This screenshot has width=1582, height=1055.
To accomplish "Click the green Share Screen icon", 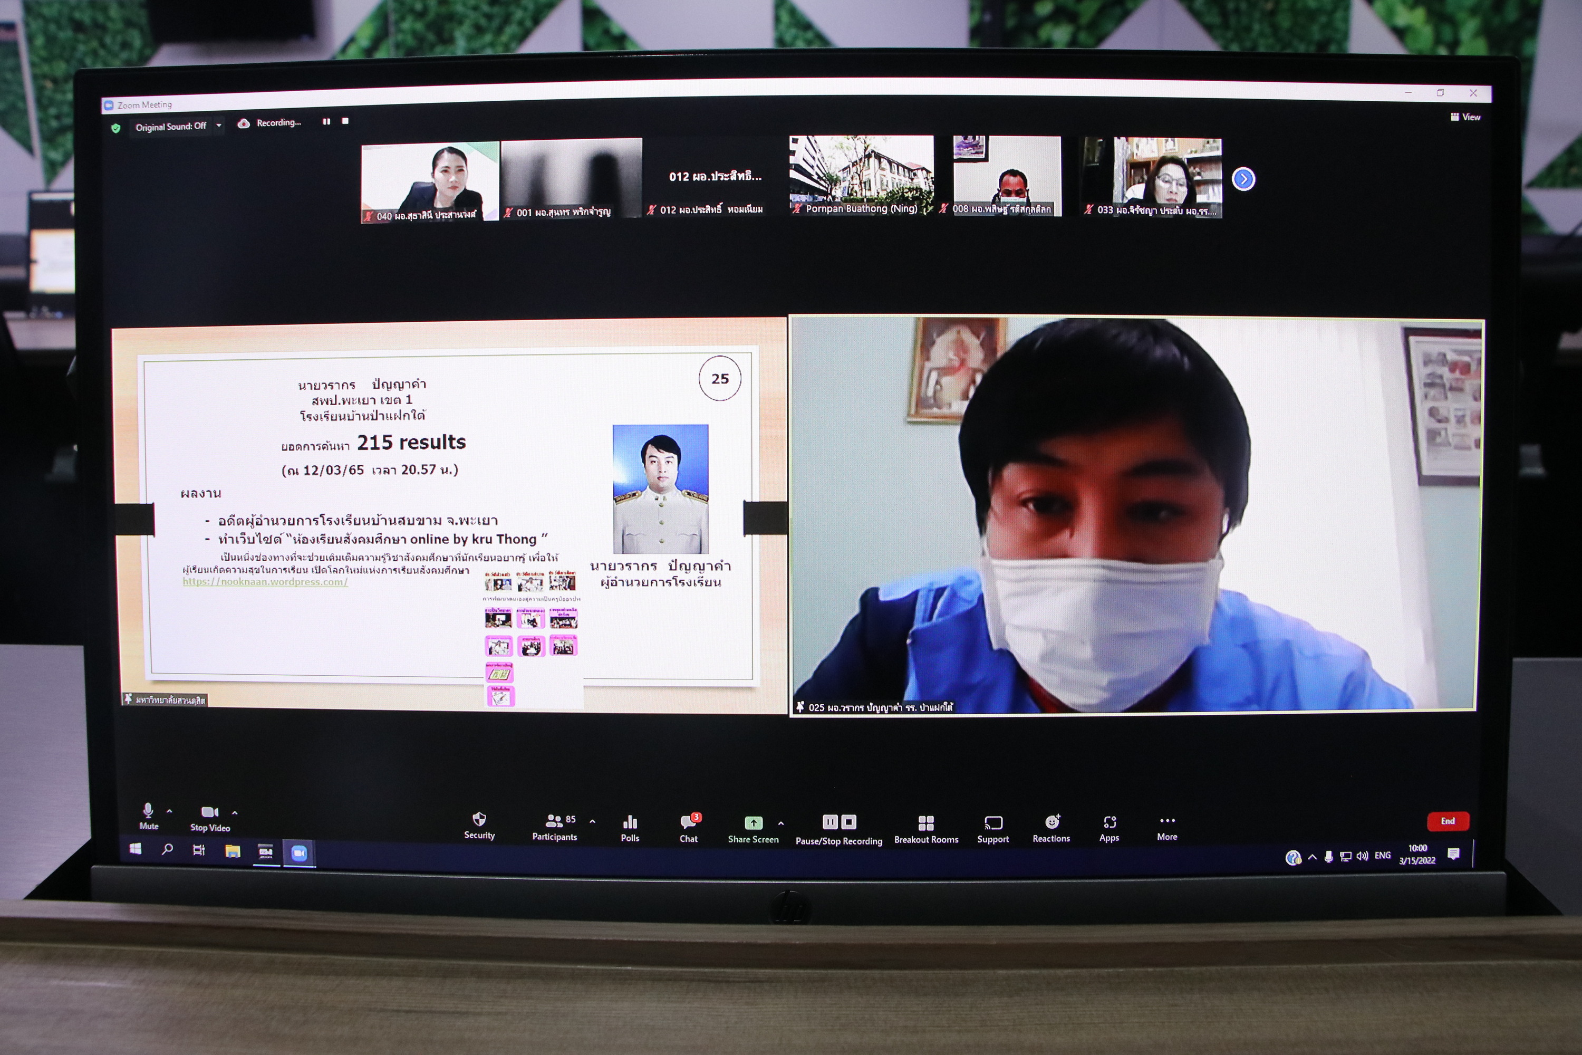I will pos(754,823).
